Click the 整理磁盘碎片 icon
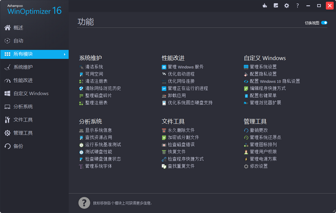 [81, 96]
